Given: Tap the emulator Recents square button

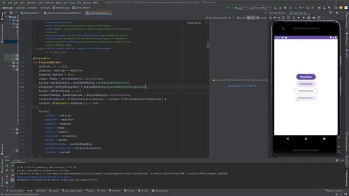Looking at the screenshot, I should (x=324, y=139).
